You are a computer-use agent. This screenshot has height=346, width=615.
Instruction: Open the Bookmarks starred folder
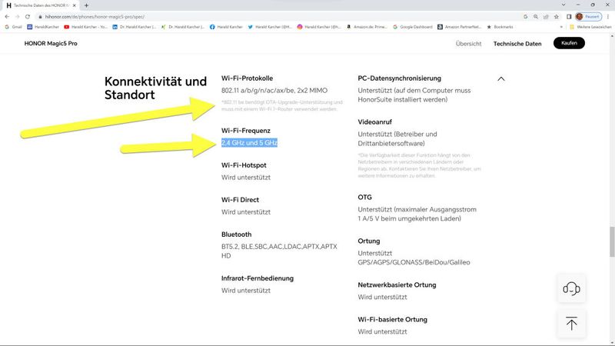pos(500,27)
